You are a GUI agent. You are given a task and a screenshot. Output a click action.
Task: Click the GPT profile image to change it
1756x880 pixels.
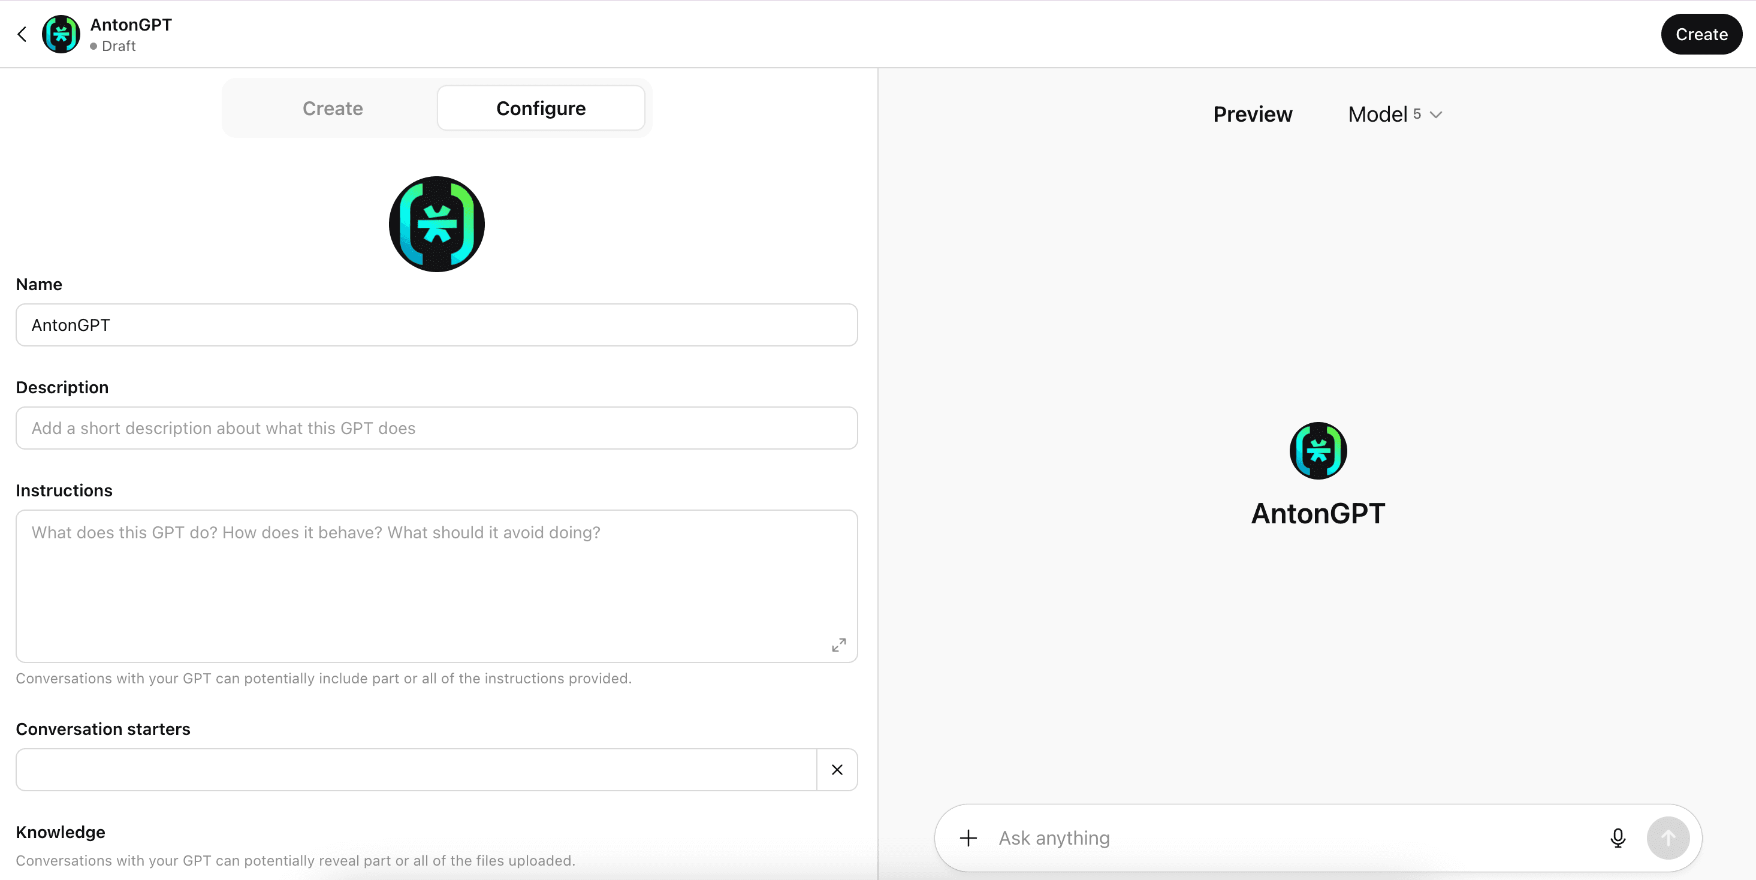[436, 224]
